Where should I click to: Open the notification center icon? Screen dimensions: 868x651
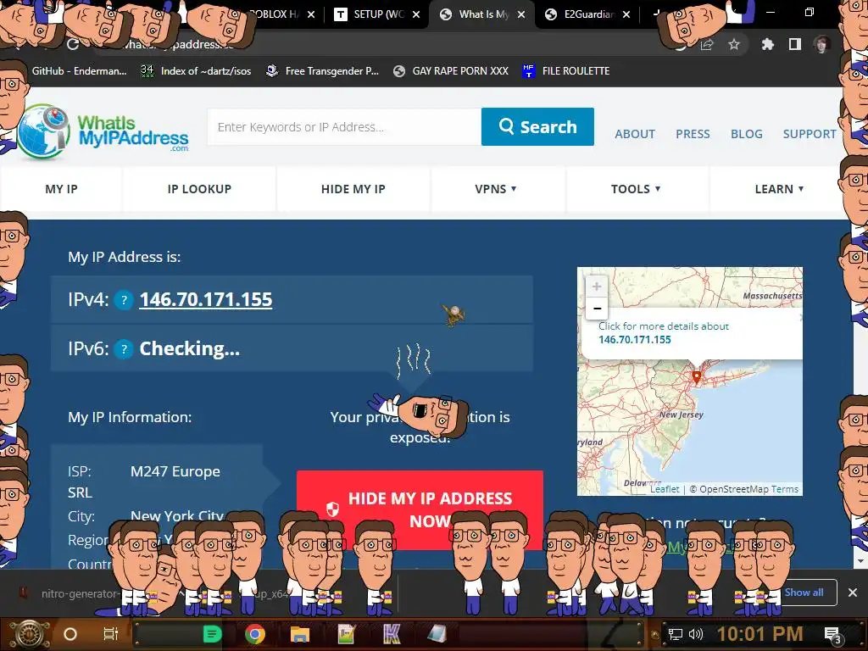[833, 635]
